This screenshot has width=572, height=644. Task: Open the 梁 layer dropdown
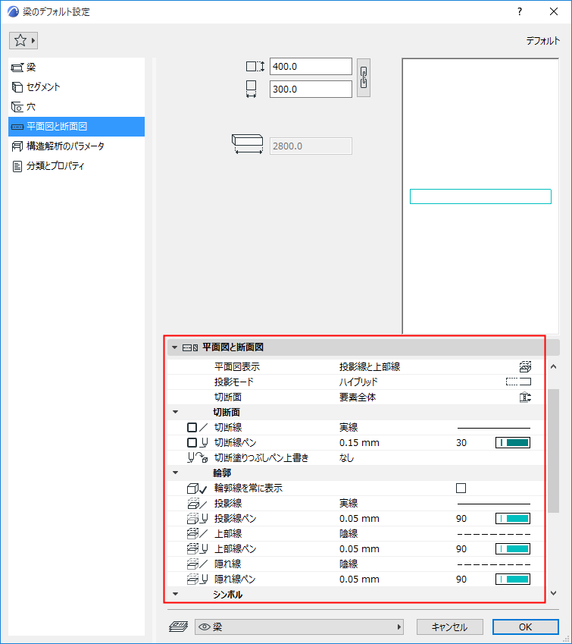(299, 627)
